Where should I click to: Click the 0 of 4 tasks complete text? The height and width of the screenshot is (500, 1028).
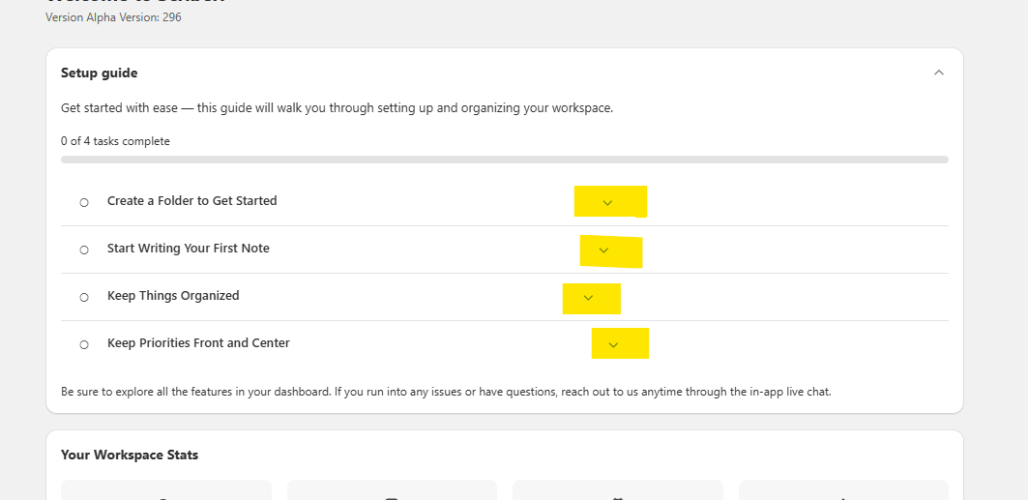115,141
